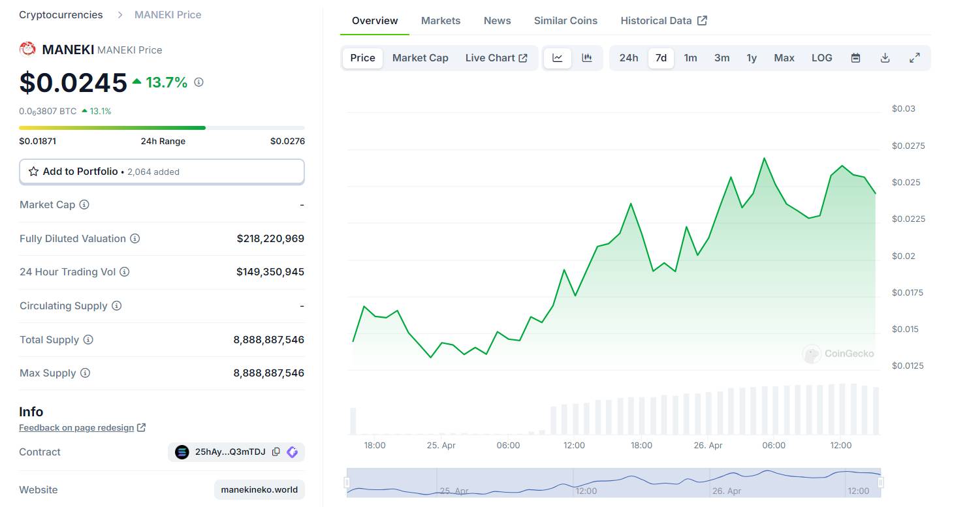Click the 24h Range progress bar
The image size is (969, 507).
tap(162, 128)
